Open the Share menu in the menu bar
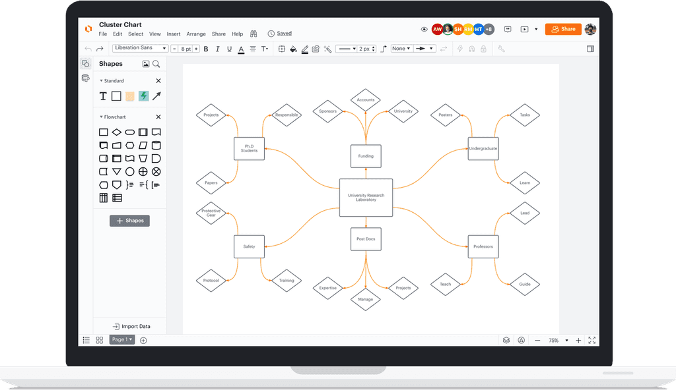Image resolution: width=676 pixels, height=390 pixels. point(219,34)
